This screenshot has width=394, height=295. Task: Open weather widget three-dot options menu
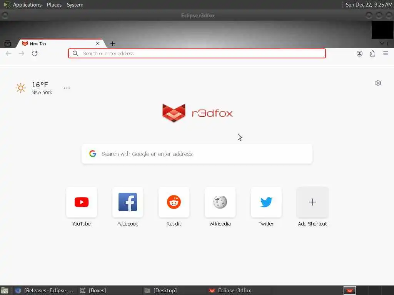(67, 88)
